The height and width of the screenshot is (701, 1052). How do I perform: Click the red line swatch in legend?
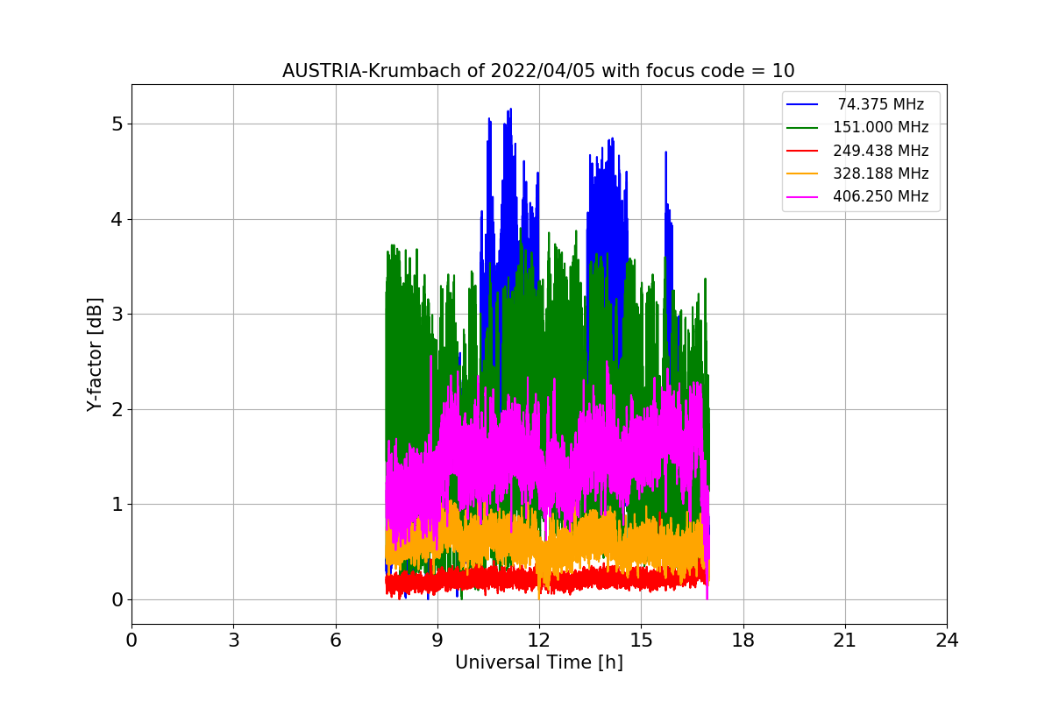point(804,151)
